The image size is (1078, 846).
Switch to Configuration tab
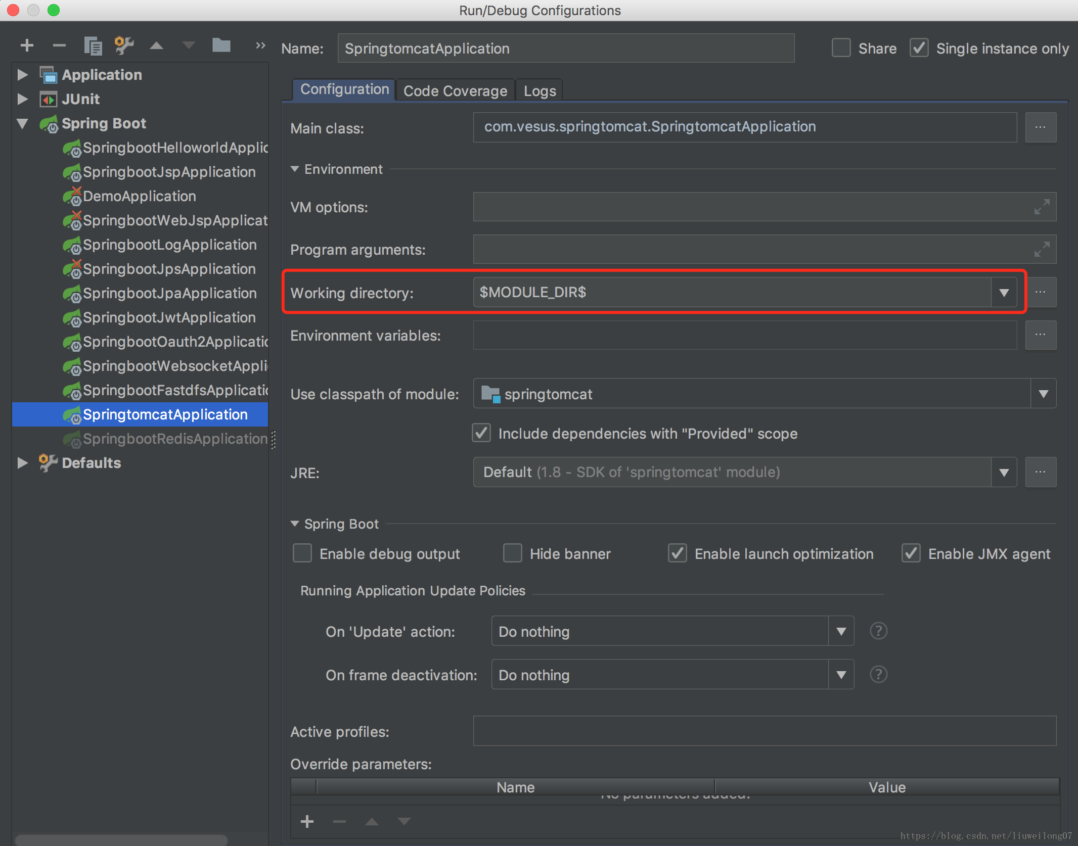point(344,89)
